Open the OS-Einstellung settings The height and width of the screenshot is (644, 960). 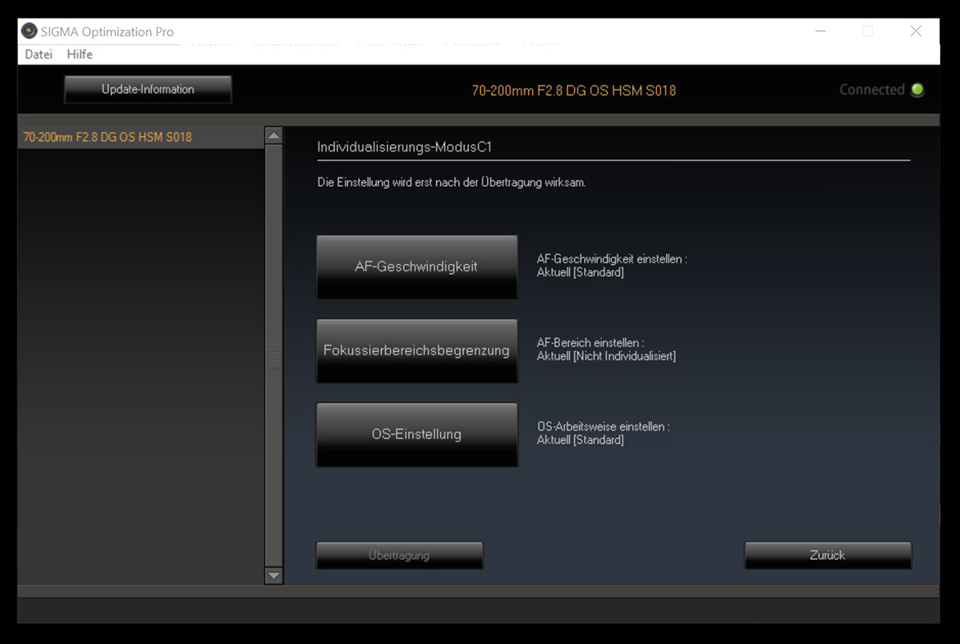[417, 434]
